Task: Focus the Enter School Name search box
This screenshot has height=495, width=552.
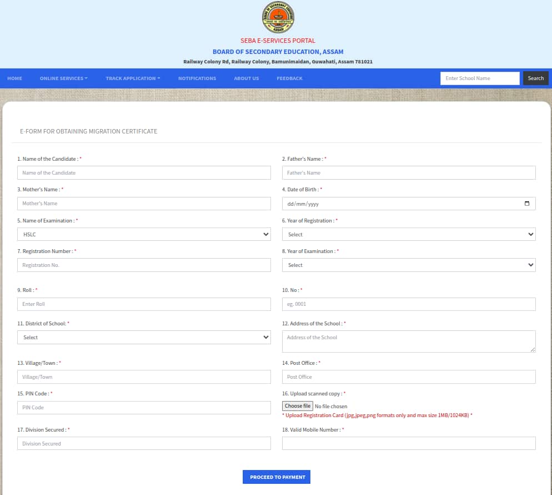Action: [480, 78]
